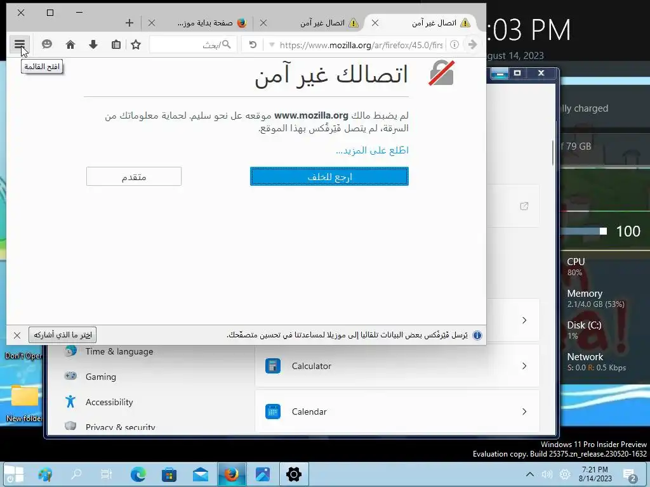Open Accessibility in Settings sidebar
The width and height of the screenshot is (650, 487).
point(109,401)
